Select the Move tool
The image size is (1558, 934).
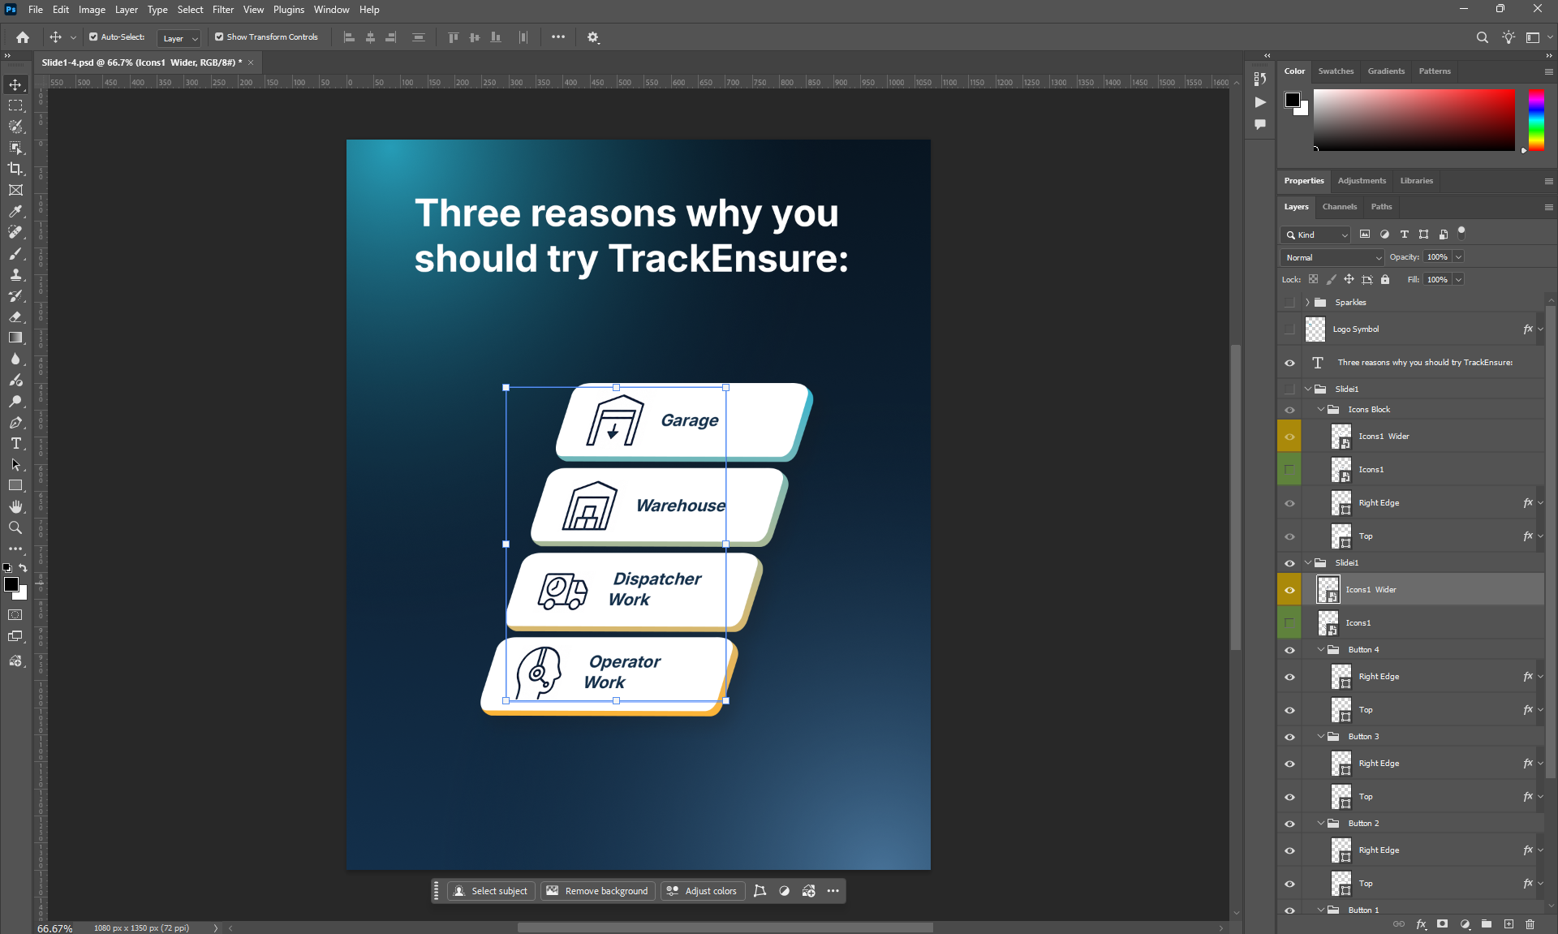pyautogui.click(x=15, y=84)
